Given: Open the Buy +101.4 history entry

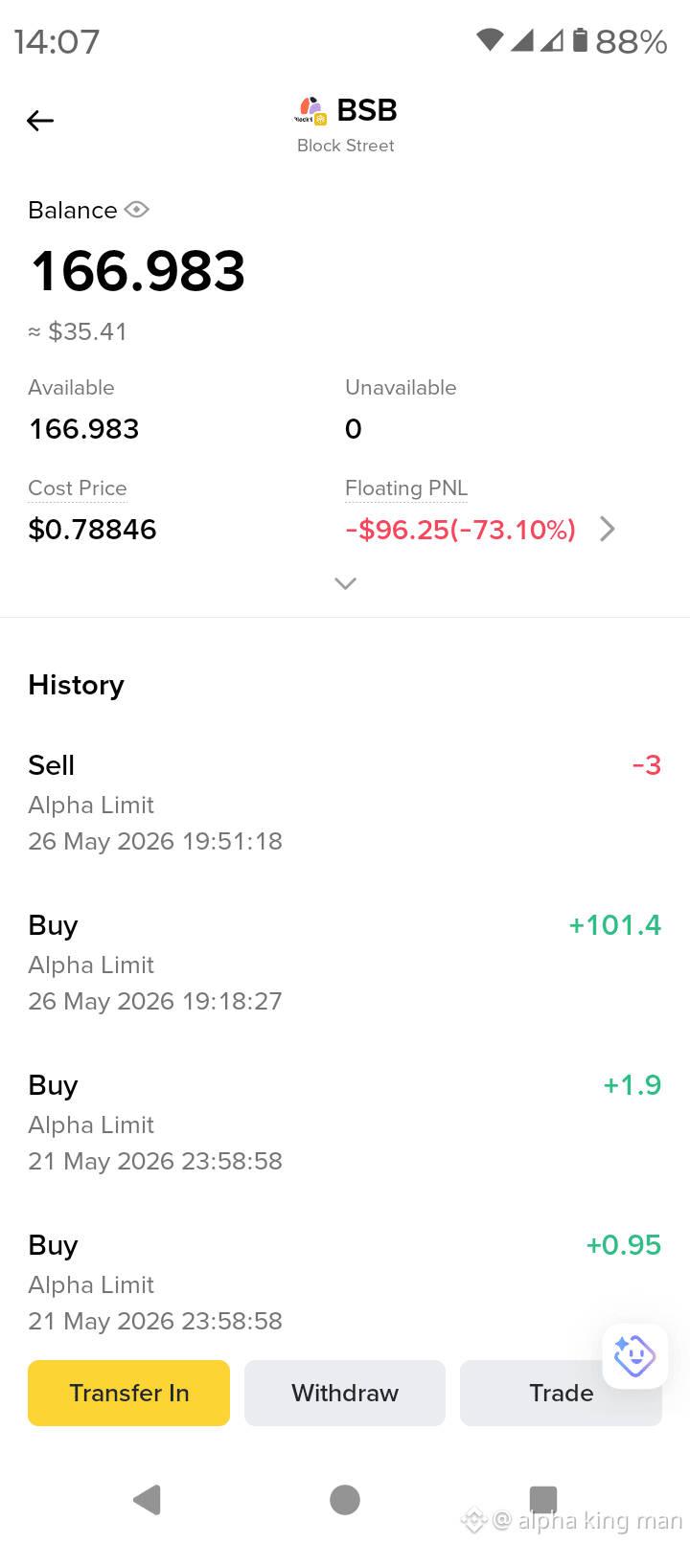Looking at the screenshot, I should click(x=345, y=963).
